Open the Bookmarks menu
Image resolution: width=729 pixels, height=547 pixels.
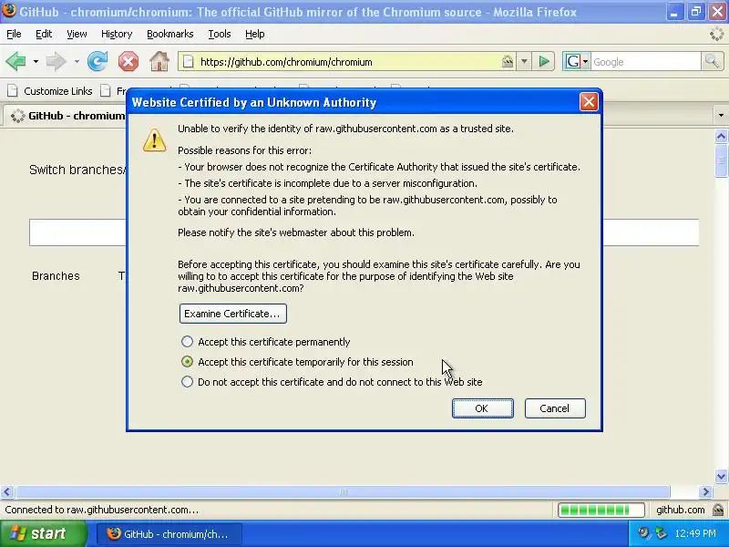point(170,34)
